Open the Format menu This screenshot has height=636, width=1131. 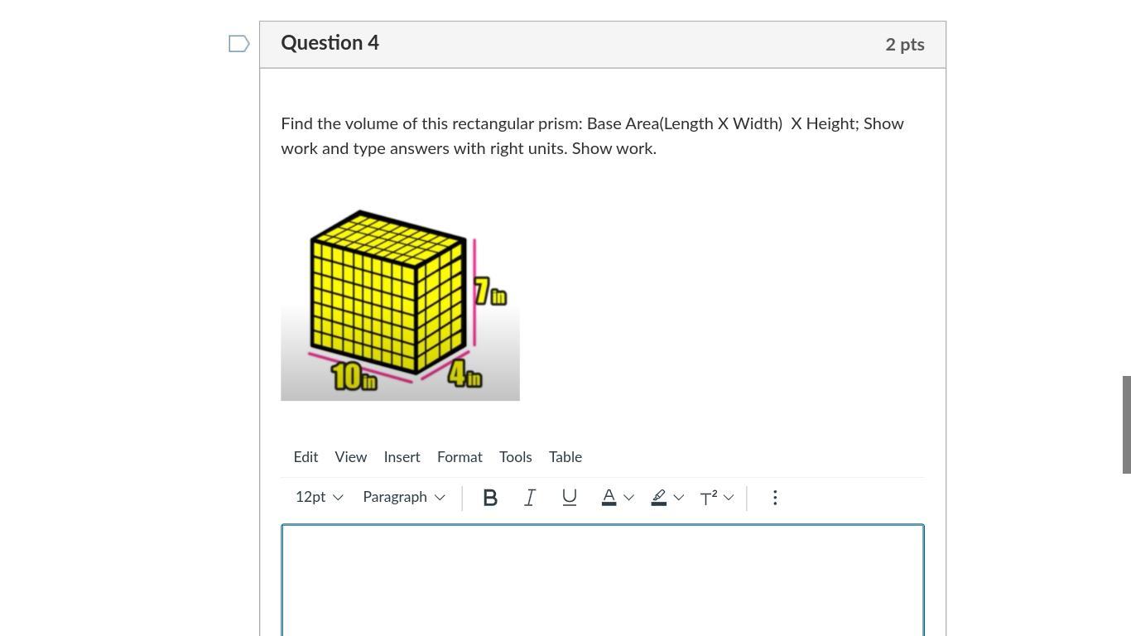point(460,457)
